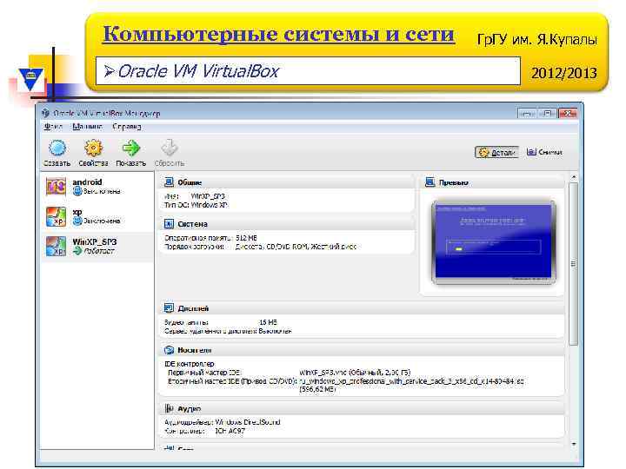This screenshot has width=626, height=469.
Task: Select the android VM icon
Action: point(56,187)
